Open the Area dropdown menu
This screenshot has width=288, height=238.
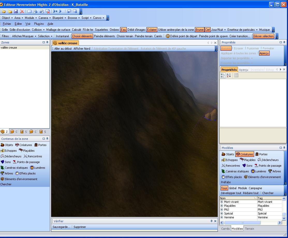tap(19, 18)
